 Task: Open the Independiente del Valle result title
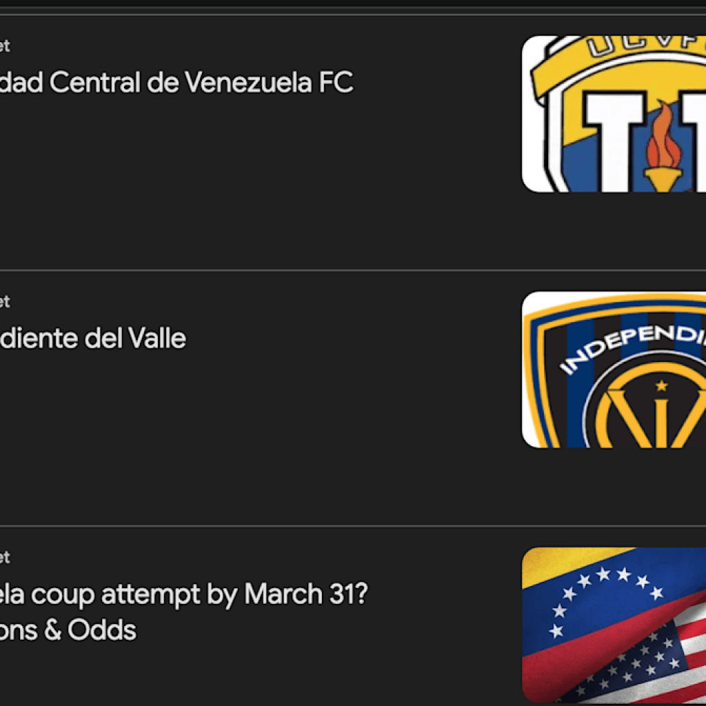93,339
